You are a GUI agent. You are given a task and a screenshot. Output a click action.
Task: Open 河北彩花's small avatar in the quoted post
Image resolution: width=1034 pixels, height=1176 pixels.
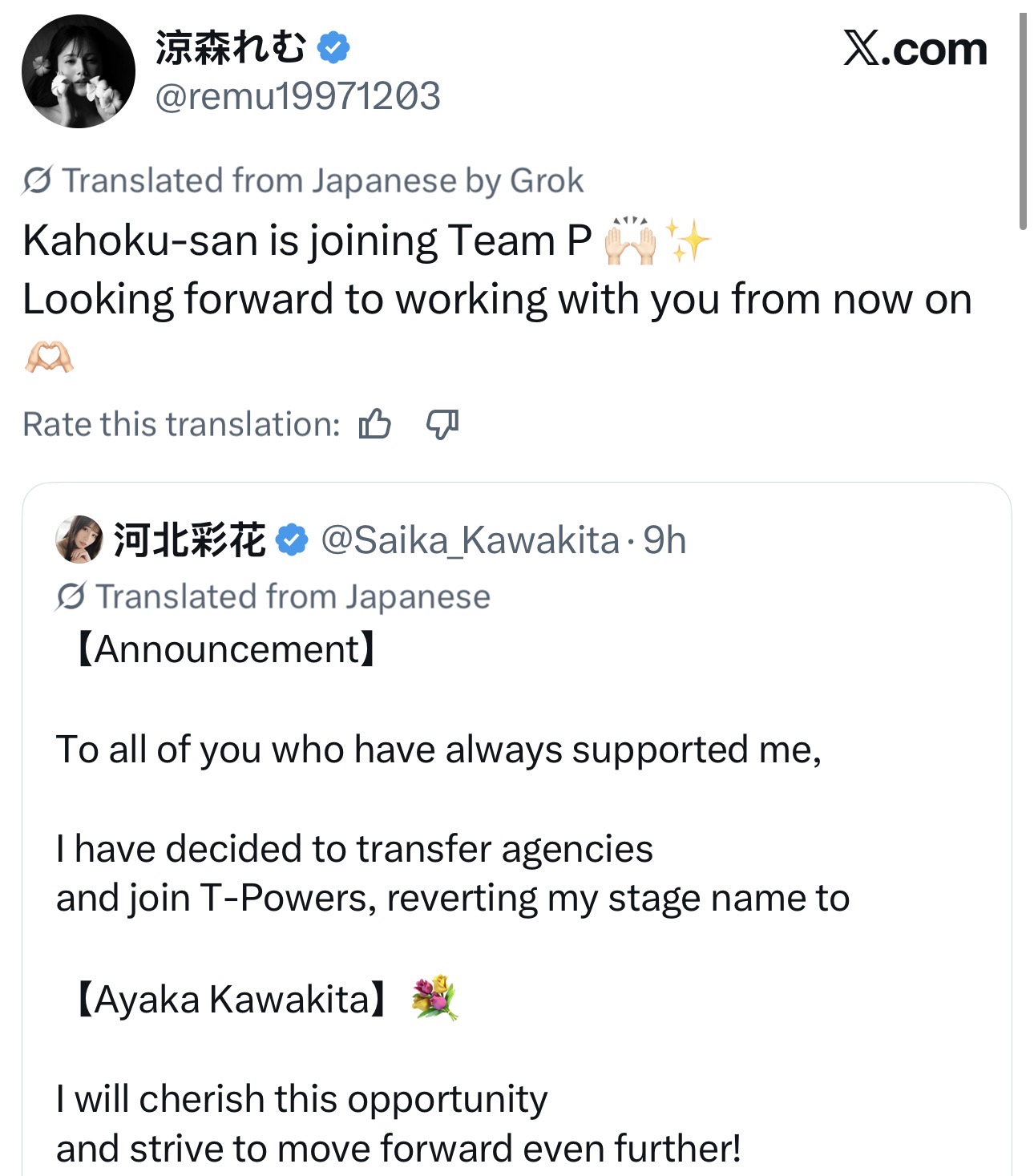[79, 540]
